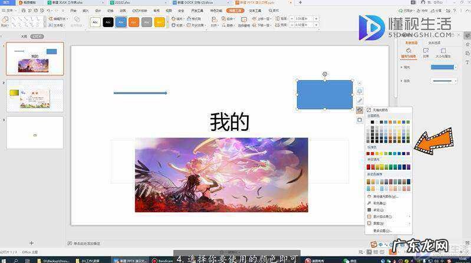Choose No Fill option in color popup
471x263 pixels.
pos(377,110)
